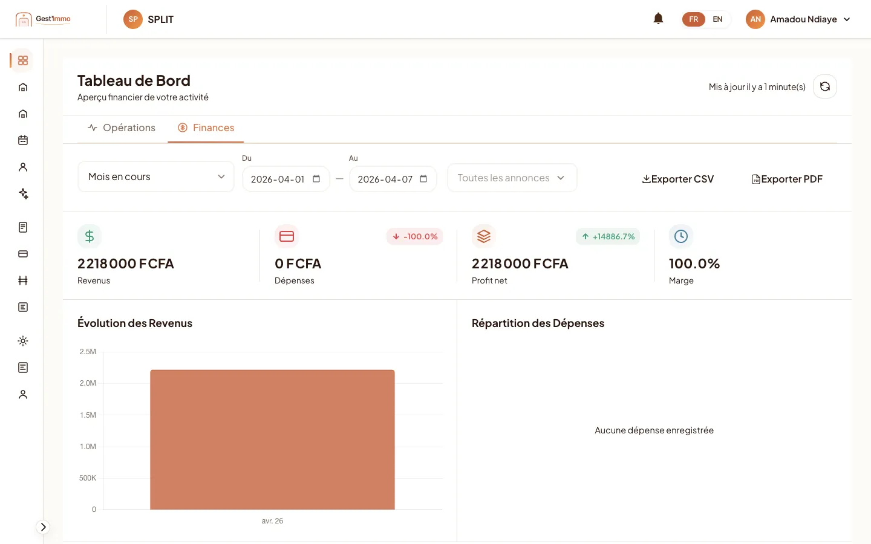This screenshot has height=544, width=871.
Task: Switch to the Opérations tab
Action: (122, 128)
